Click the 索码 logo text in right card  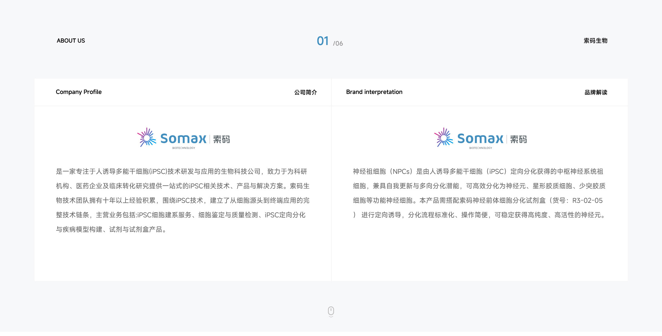(518, 139)
